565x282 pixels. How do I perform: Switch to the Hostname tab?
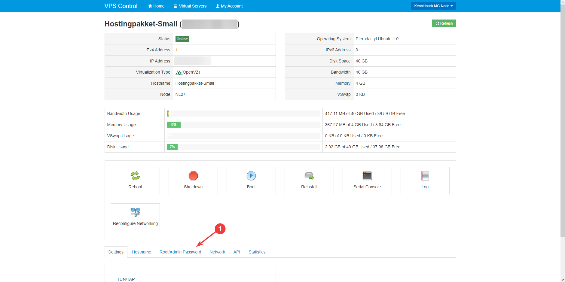[142, 252]
